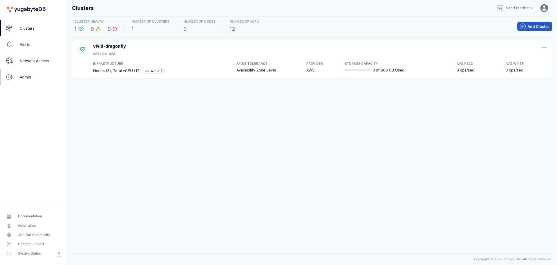Click the Clusters page heading

coord(83,8)
